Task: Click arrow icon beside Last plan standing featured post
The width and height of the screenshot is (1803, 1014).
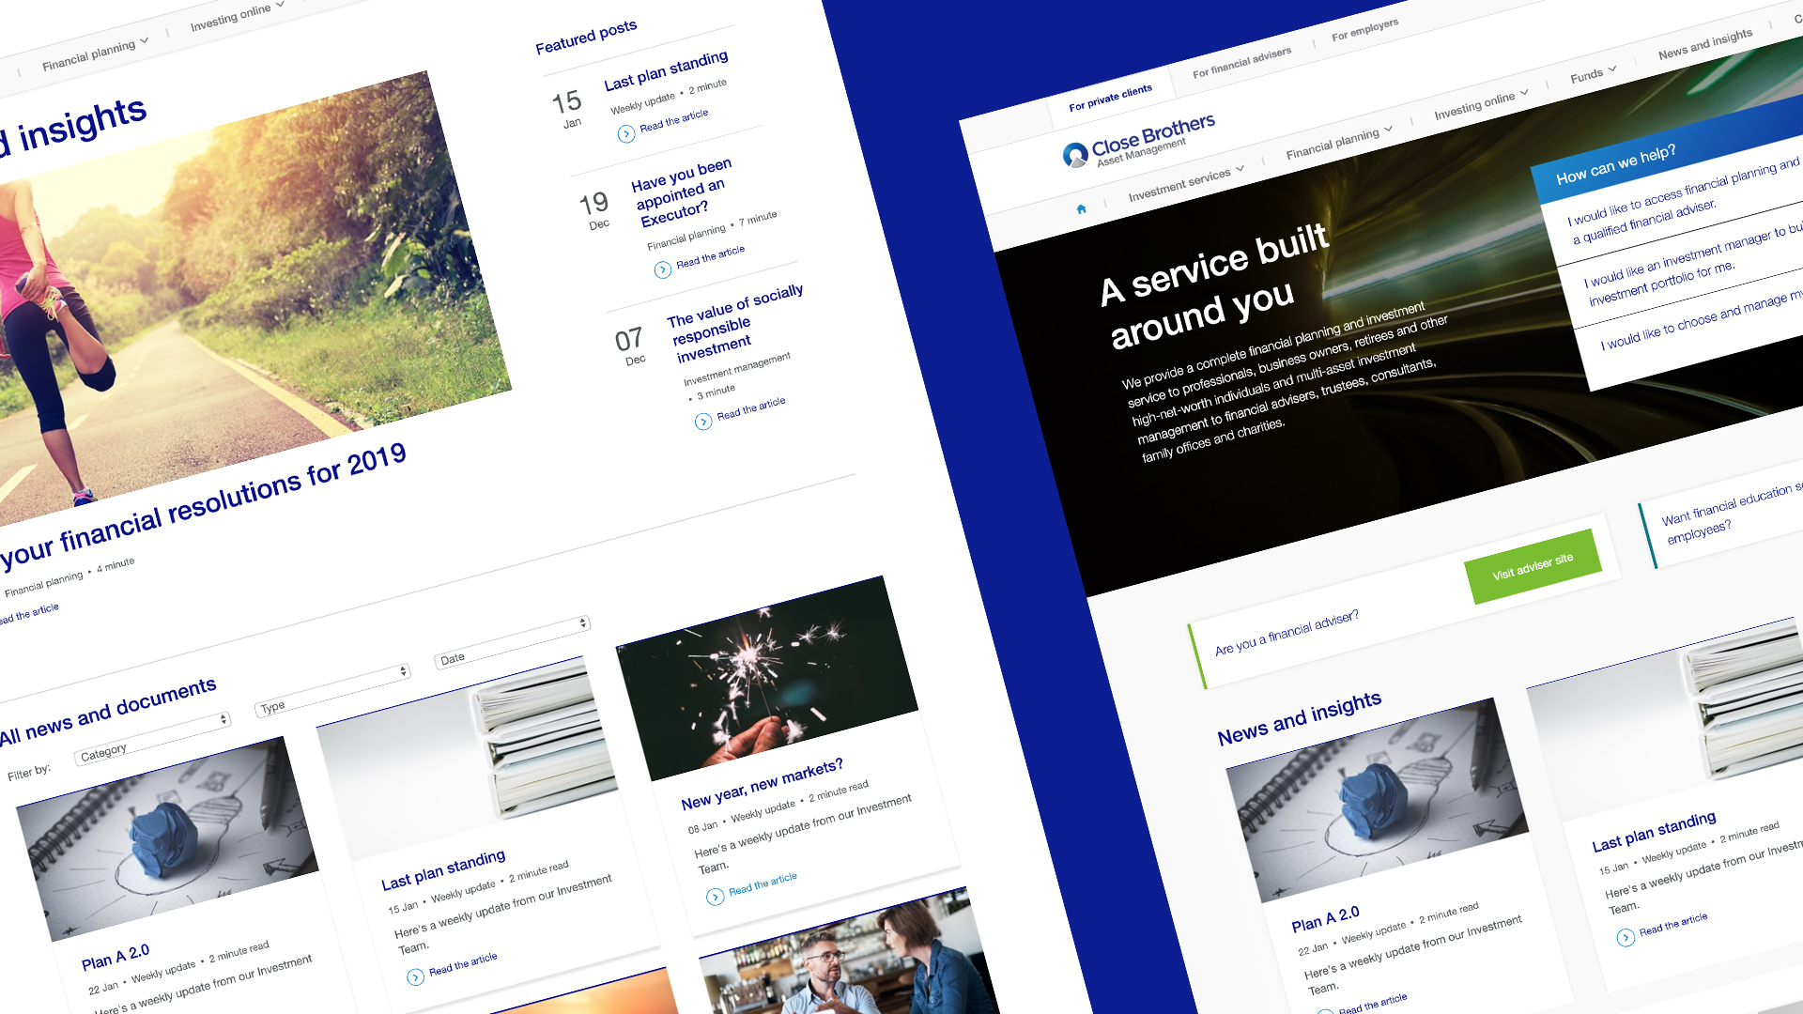Action: click(x=626, y=134)
